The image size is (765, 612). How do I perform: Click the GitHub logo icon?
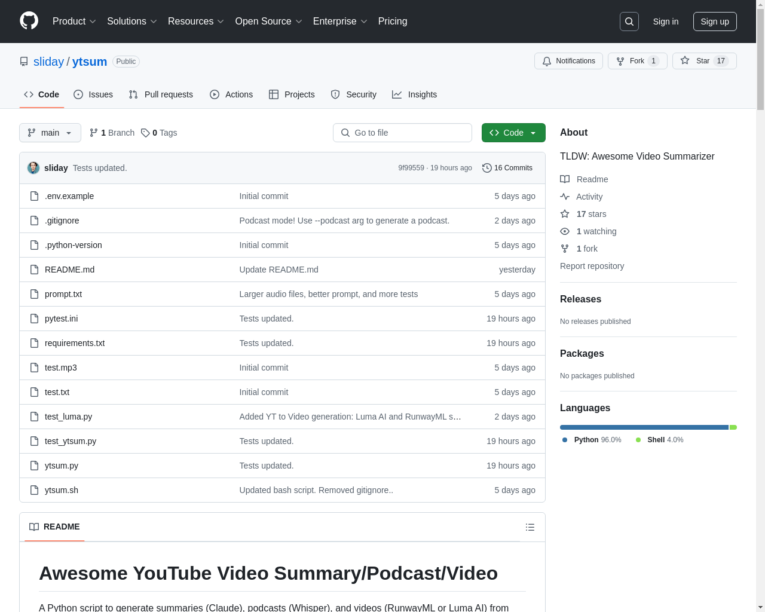point(29,21)
